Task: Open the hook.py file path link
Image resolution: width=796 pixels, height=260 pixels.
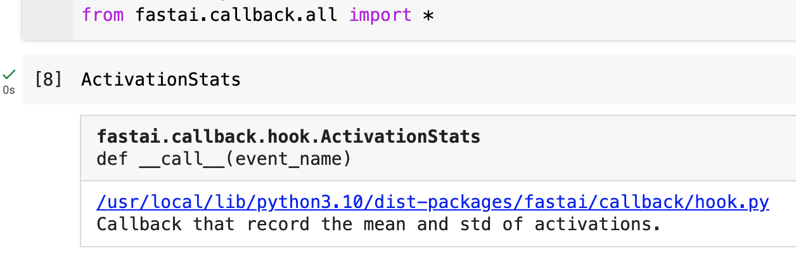Action: 432,202
